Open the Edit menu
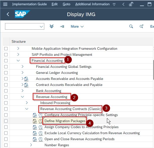 55,4
